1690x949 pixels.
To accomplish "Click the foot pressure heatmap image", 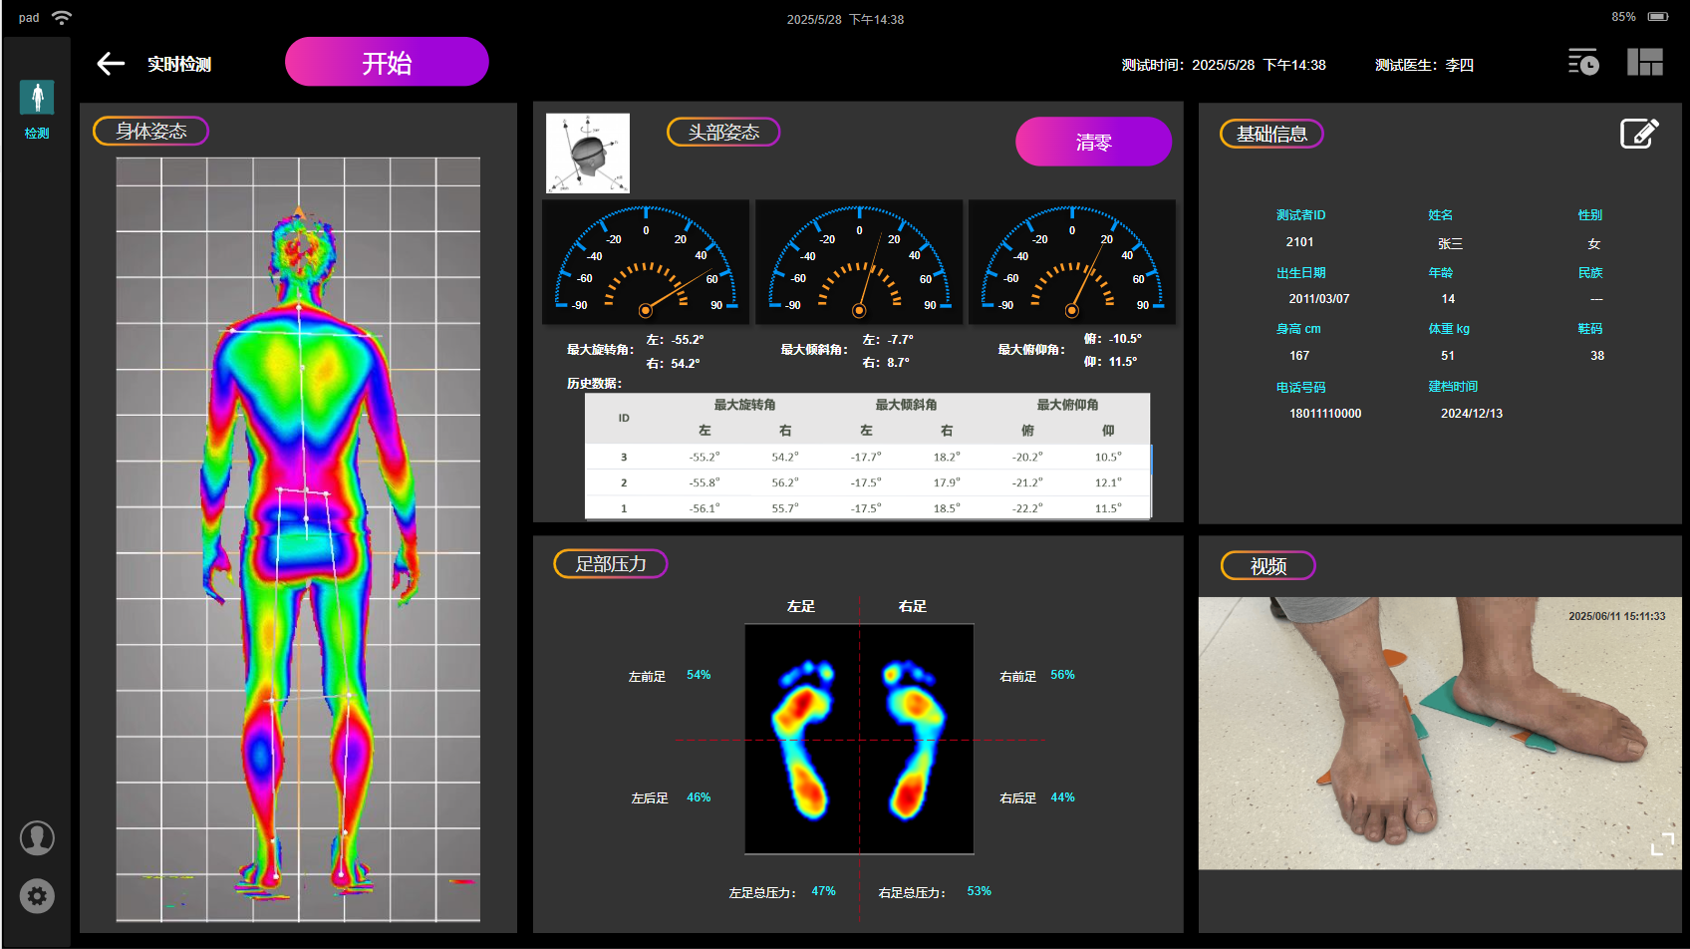I will pos(859,739).
